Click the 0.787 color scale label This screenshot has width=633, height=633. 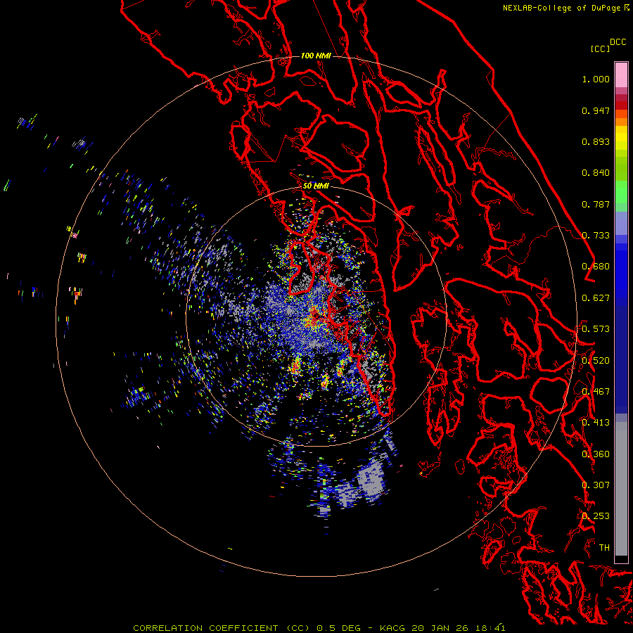click(596, 204)
